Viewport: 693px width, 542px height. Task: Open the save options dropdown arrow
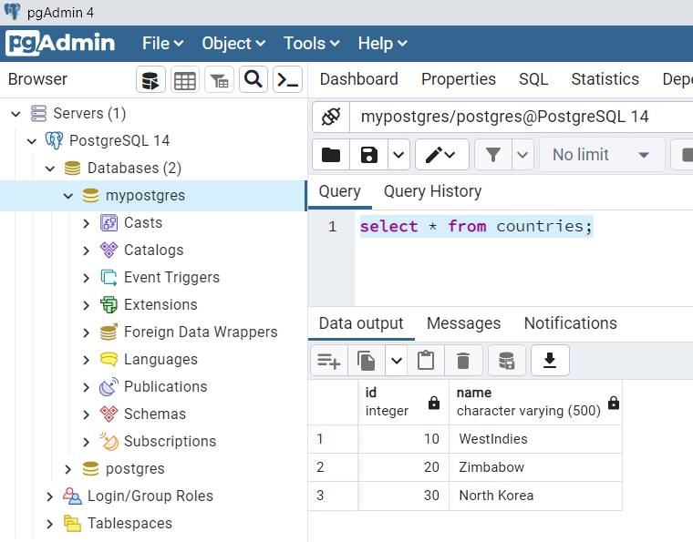coord(398,155)
